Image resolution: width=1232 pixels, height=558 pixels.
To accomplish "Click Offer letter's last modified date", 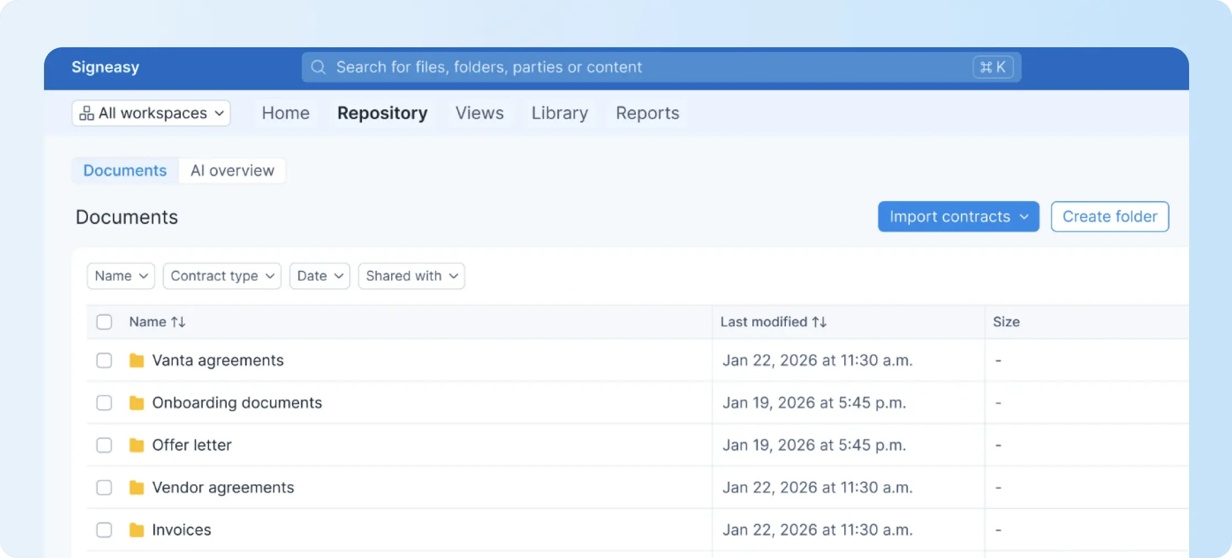I will pos(815,445).
